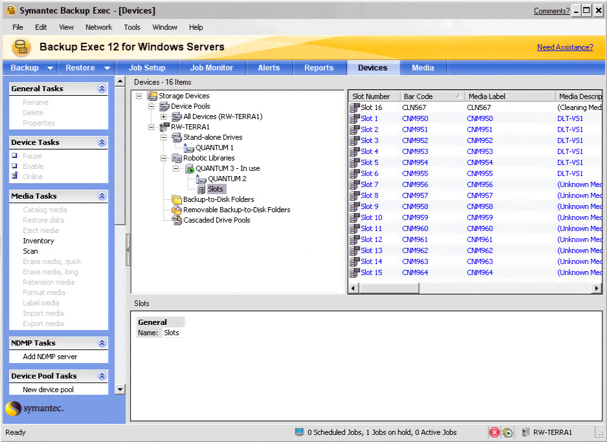The width and height of the screenshot is (607, 442).
Task: Open the Need Assistance? link
Action: tap(565, 47)
